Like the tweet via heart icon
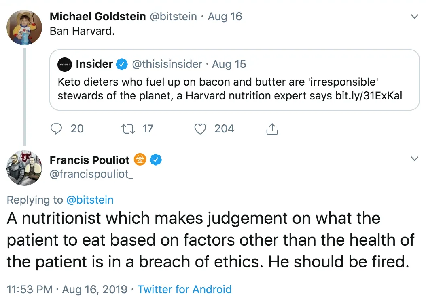The width and height of the screenshot is (428, 307). pyautogui.click(x=200, y=129)
